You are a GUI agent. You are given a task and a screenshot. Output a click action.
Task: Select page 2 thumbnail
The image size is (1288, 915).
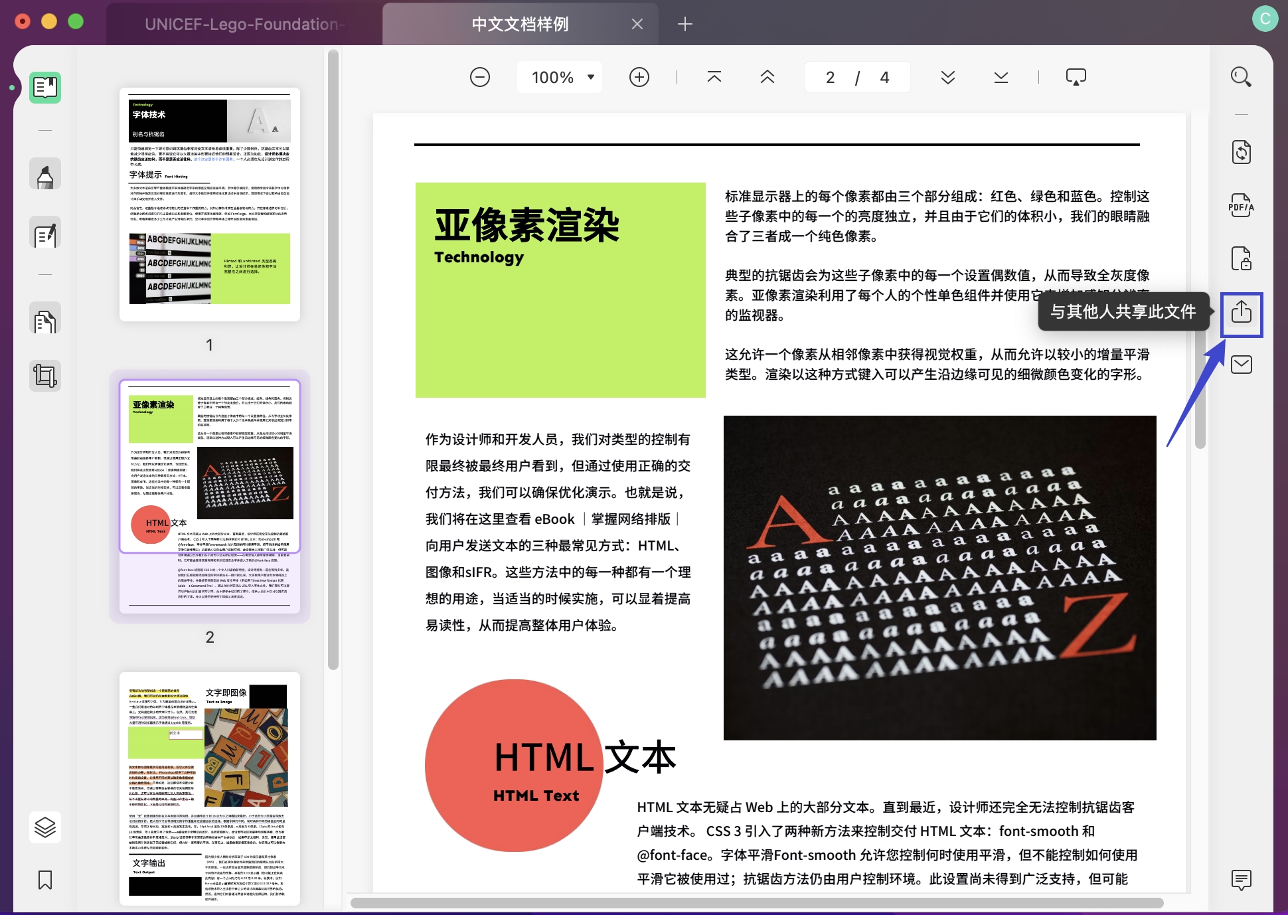210,497
